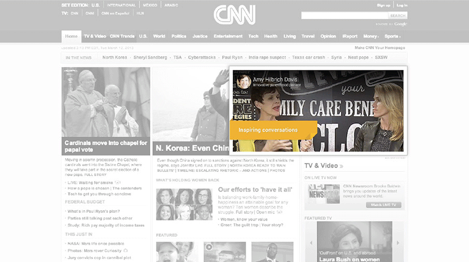
Task: Open the Health section
Action: tap(271, 36)
